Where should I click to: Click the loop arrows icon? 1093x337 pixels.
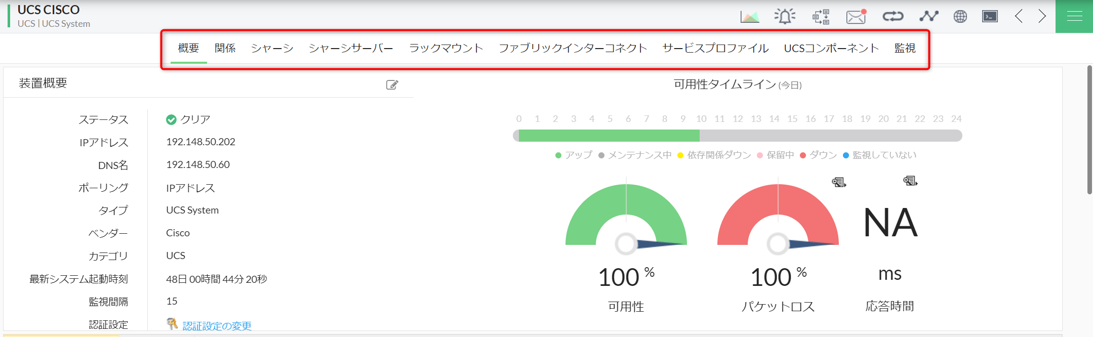(x=893, y=17)
